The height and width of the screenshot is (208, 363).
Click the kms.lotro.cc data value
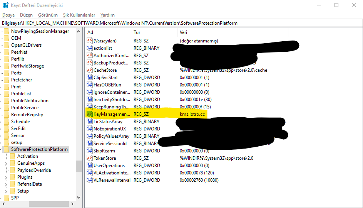point(192,114)
